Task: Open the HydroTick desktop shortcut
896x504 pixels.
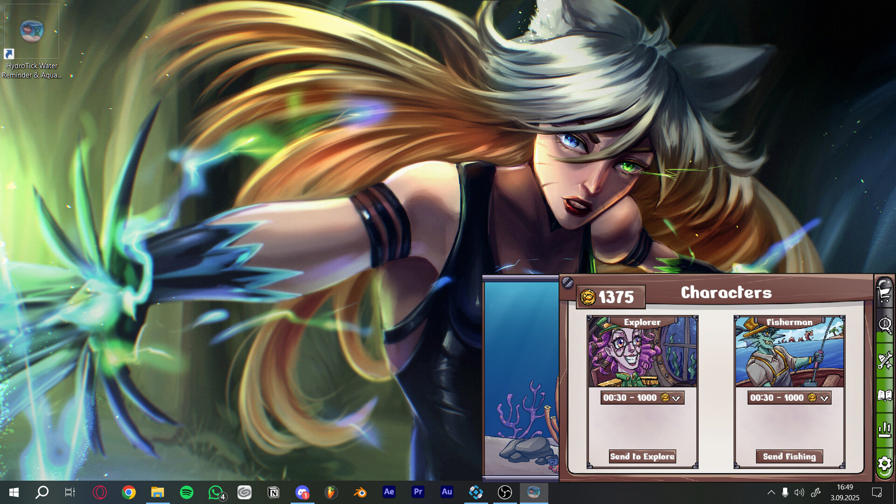Action: (31, 31)
